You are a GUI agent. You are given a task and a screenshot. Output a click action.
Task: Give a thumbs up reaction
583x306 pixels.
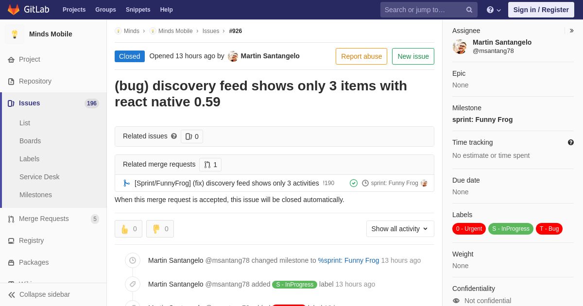pos(128,229)
